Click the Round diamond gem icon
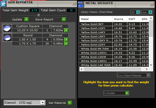 pyautogui.click(x=8, y=37)
